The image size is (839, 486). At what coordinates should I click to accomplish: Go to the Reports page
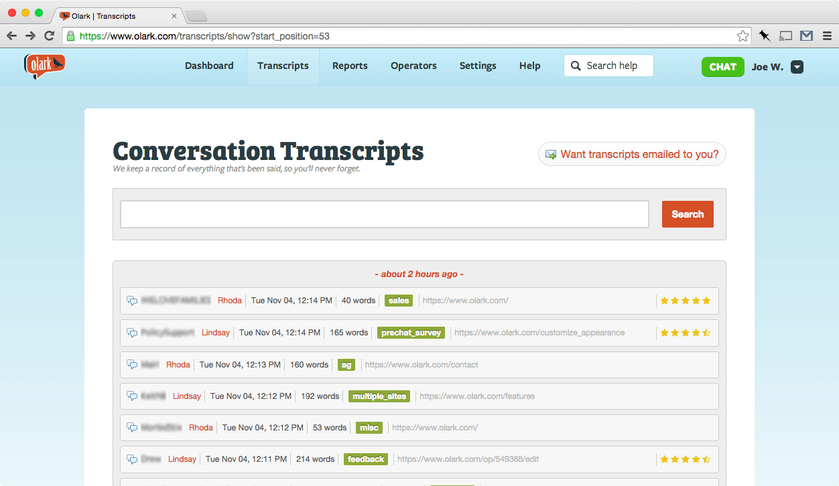(350, 66)
